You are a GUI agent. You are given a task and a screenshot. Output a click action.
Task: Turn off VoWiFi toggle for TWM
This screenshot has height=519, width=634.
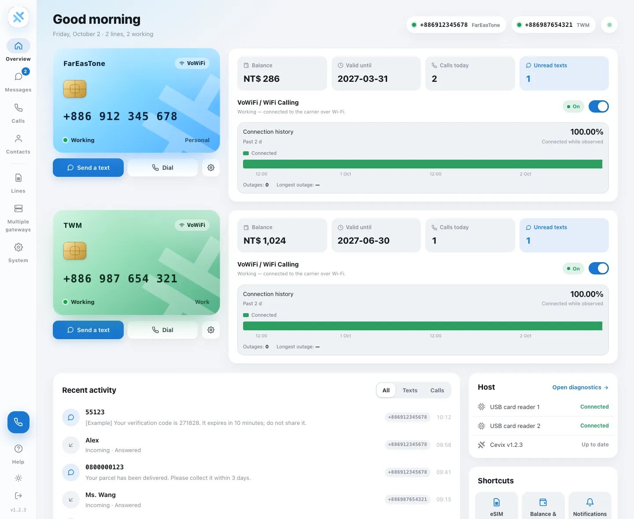click(x=599, y=268)
